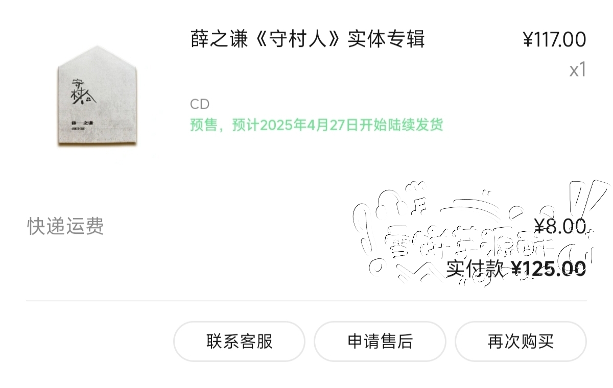
Task: Tap the 申请售后 button
Action: click(x=380, y=341)
